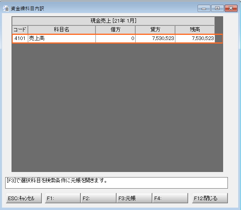Select the 残高 value 7,530,523 cell
241x210 pixels.
pyautogui.click(x=195, y=38)
